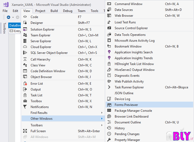Open the File menu
Image resolution: width=194 pixels, height=142 pixels.
(5, 11)
